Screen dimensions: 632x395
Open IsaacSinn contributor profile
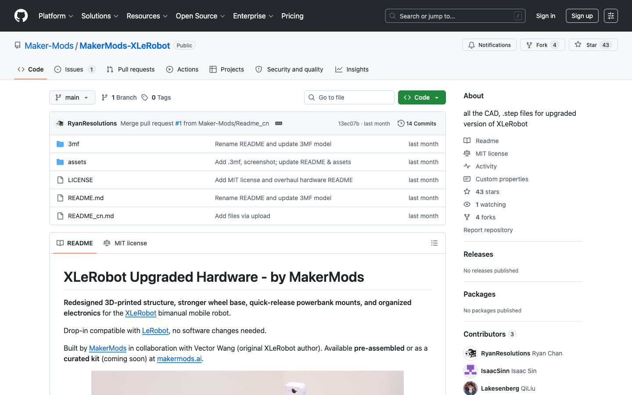(495, 371)
